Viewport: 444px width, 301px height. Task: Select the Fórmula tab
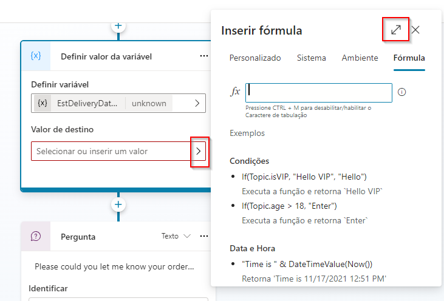pyautogui.click(x=409, y=58)
